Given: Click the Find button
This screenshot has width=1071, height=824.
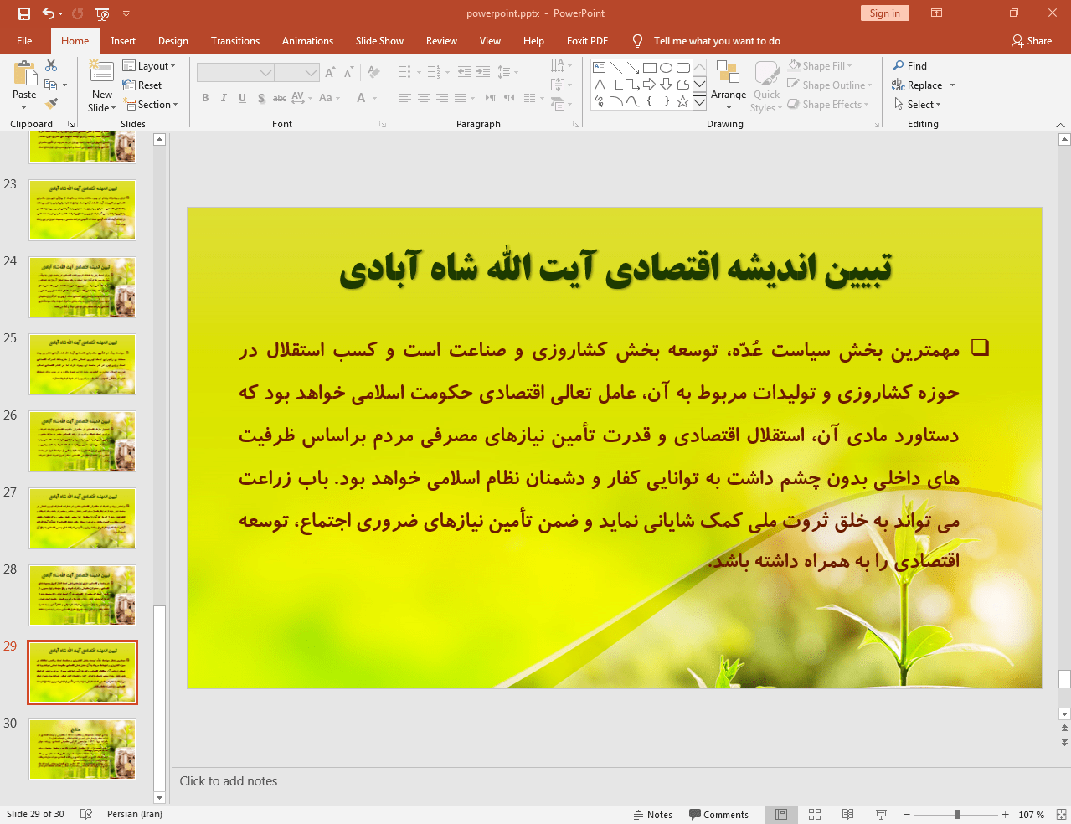Looking at the screenshot, I should (x=909, y=66).
